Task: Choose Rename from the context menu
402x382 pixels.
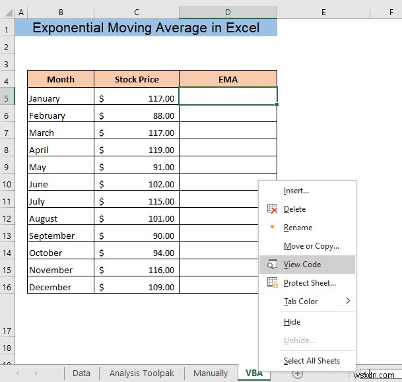Action: tap(307, 227)
